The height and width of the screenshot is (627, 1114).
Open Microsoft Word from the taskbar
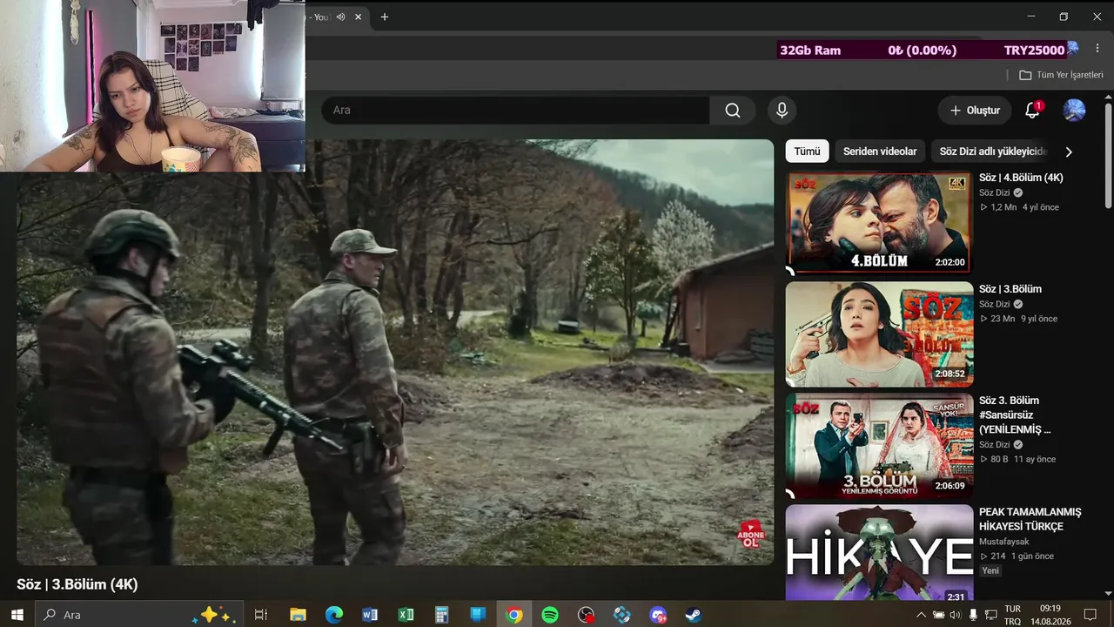[370, 615]
